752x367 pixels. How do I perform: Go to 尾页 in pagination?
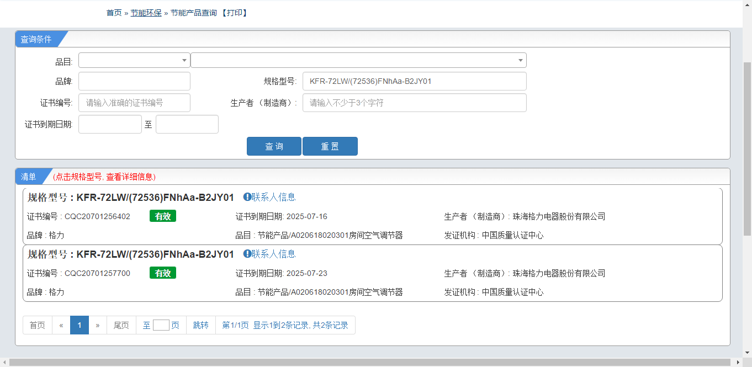[x=121, y=325]
